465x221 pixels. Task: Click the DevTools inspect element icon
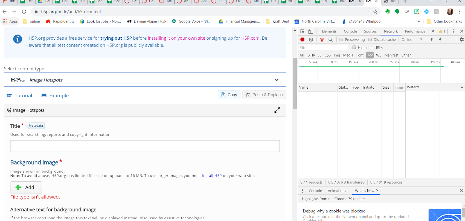tap(303, 31)
